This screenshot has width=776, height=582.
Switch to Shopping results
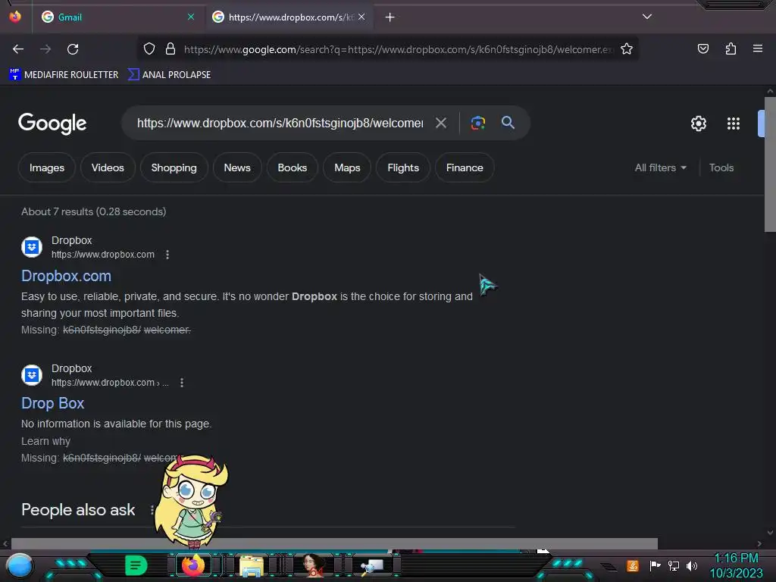[x=174, y=167]
